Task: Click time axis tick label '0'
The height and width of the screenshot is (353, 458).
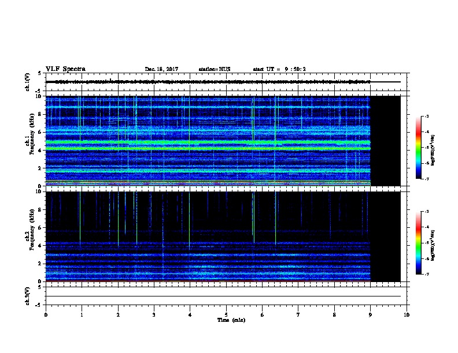Action: [46, 314]
